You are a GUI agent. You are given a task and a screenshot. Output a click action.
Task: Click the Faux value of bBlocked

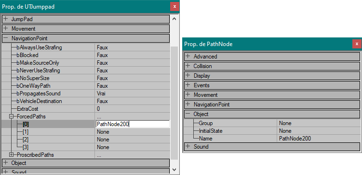[102, 55]
